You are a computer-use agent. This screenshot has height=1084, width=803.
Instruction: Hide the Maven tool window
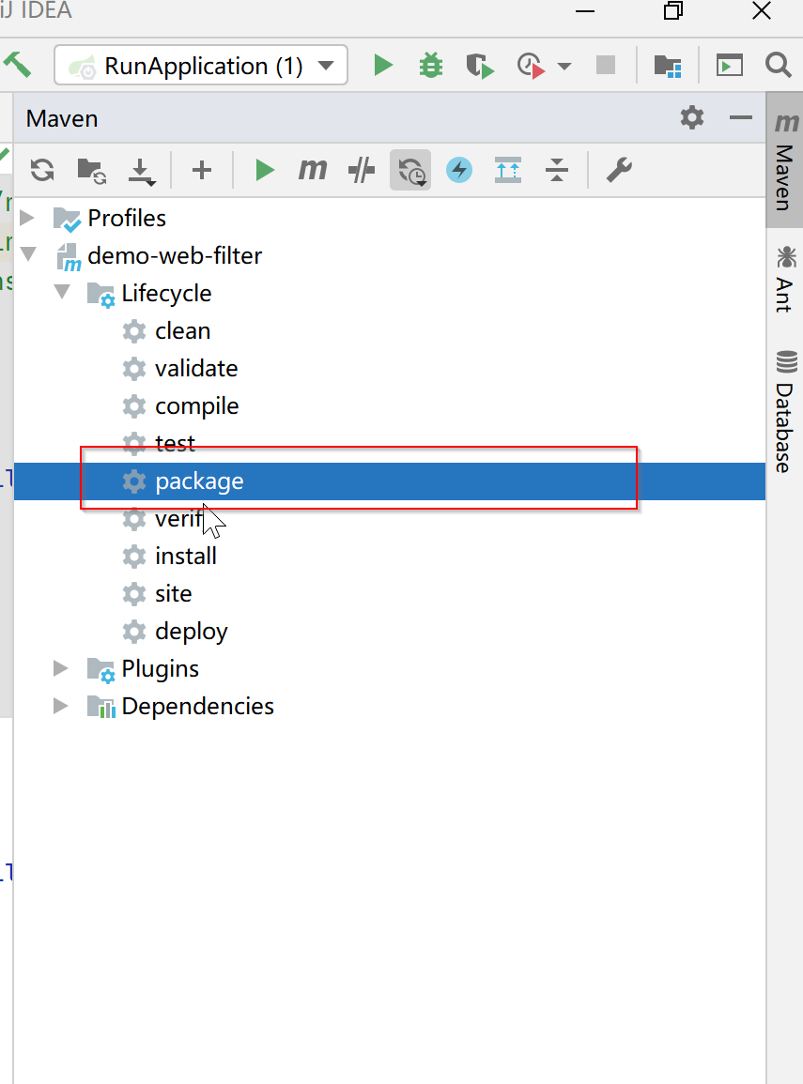(741, 117)
